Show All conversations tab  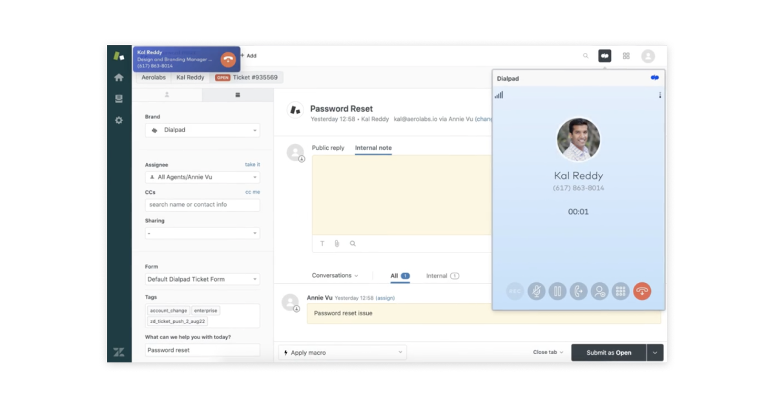pos(400,276)
